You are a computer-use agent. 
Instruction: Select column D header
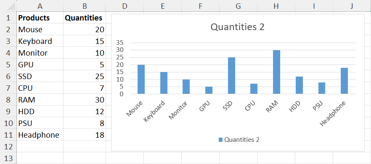[125, 6]
